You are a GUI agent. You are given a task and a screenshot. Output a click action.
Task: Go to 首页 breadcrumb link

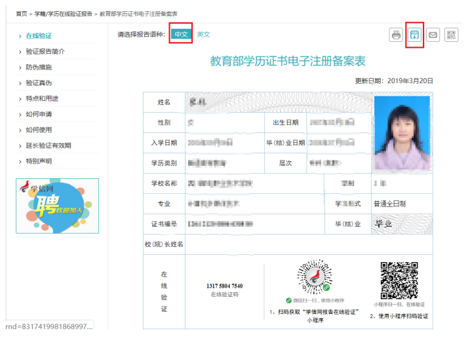tap(22, 14)
